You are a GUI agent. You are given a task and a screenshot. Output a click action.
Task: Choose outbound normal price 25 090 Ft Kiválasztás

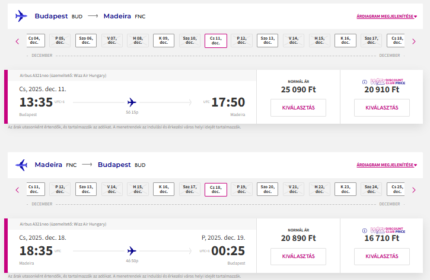coord(298,108)
